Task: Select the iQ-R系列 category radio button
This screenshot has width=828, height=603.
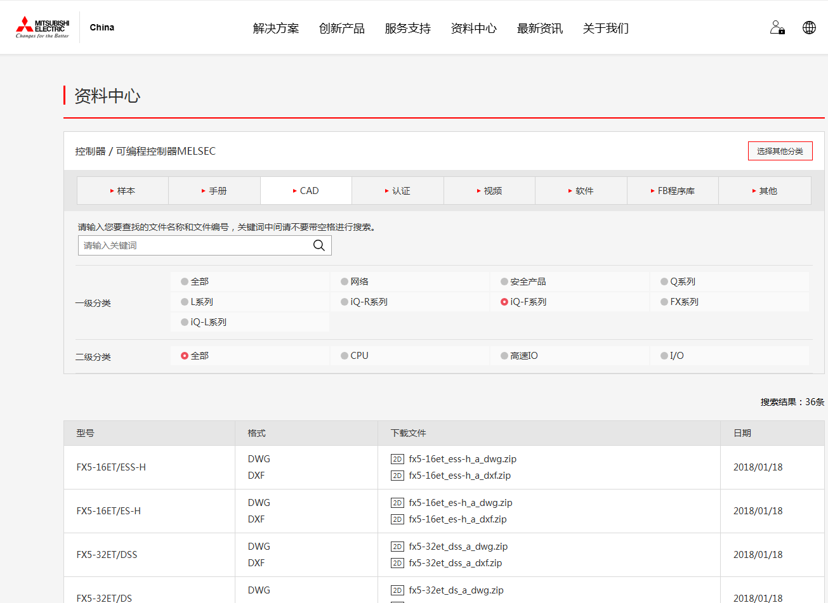Action: pyautogui.click(x=345, y=302)
